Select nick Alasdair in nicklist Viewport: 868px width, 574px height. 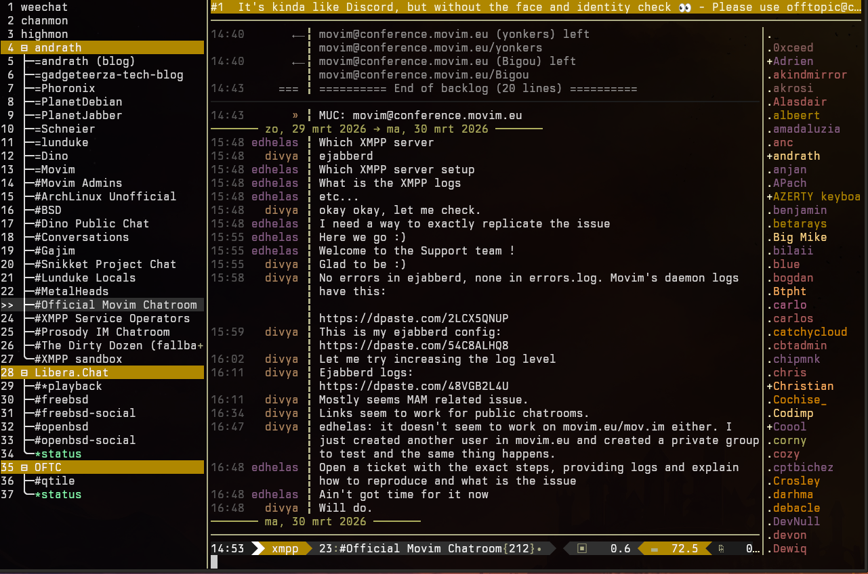tap(800, 102)
